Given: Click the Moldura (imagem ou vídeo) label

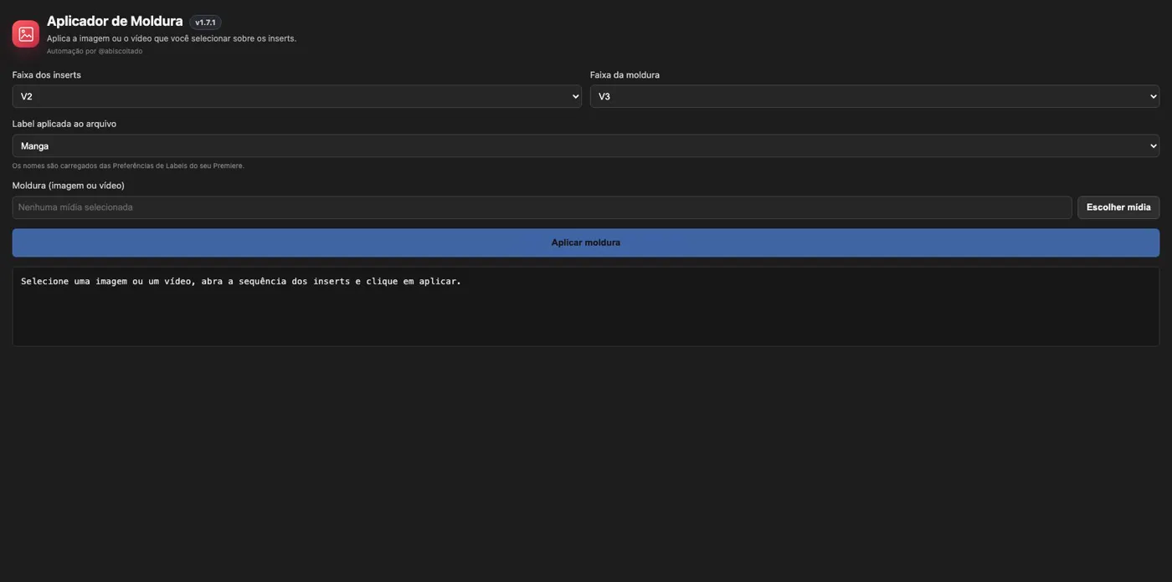Looking at the screenshot, I should tap(69, 186).
